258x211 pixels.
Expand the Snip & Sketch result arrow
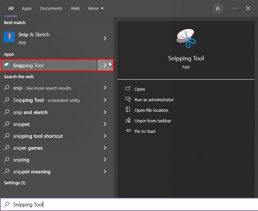coord(105,38)
